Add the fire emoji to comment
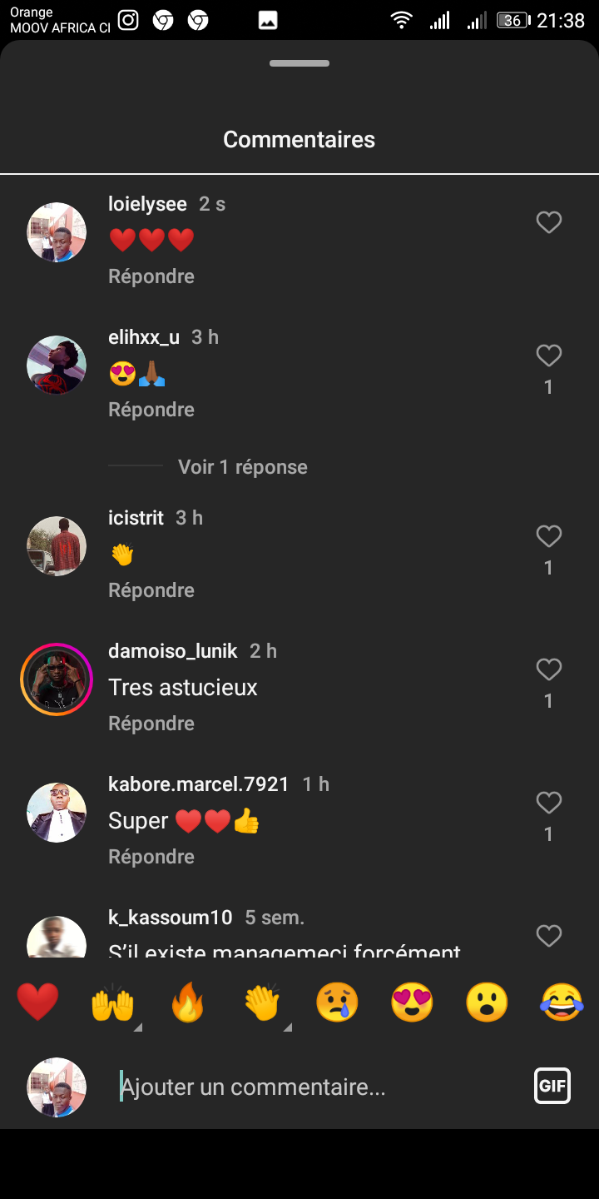The image size is (599, 1199). click(x=187, y=1002)
